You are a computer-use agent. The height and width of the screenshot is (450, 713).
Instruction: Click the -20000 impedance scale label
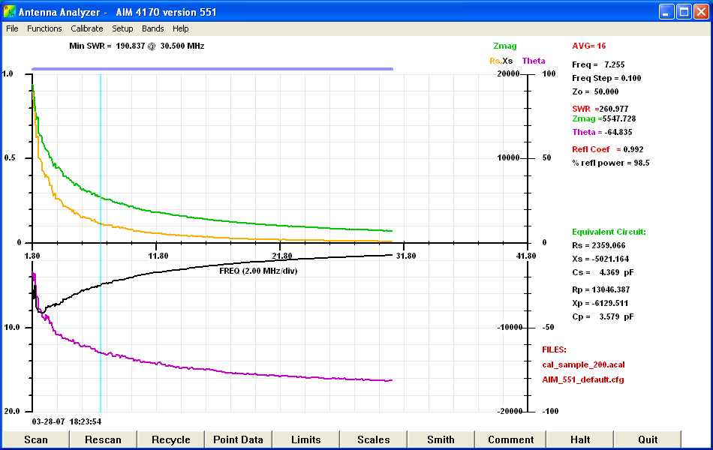coord(510,411)
